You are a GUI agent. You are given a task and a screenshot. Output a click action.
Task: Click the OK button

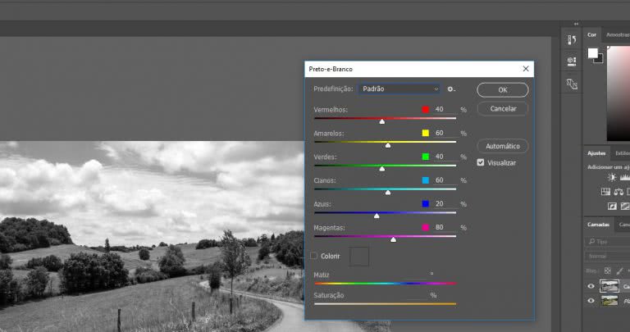point(503,90)
